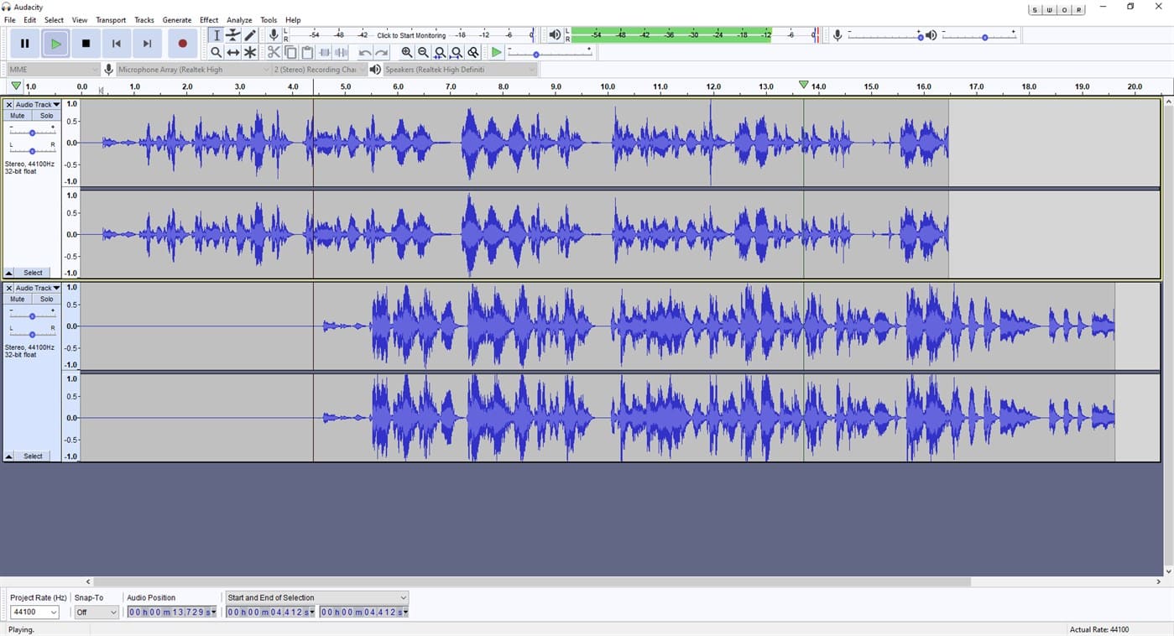Open the Effect menu
This screenshot has height=636, width=1174.
[x=209, y=20]
